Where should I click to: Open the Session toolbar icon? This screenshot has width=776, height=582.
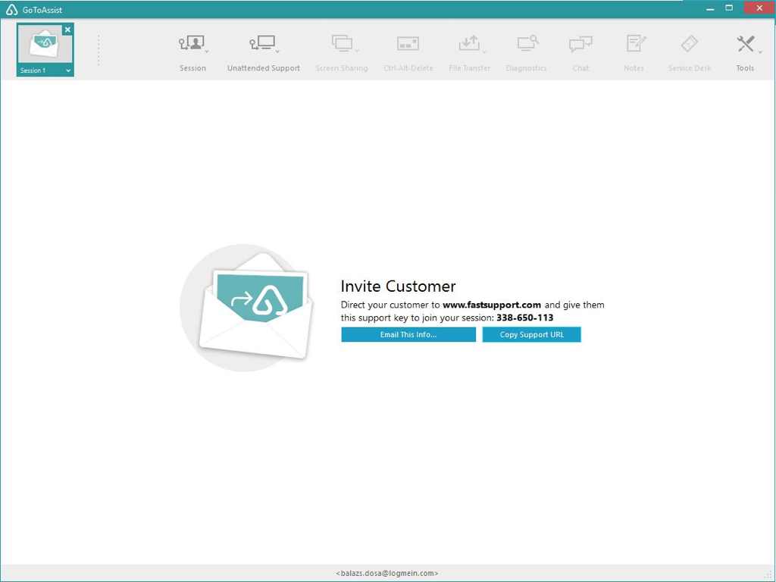pyautogui.click(x=192, y=43)
